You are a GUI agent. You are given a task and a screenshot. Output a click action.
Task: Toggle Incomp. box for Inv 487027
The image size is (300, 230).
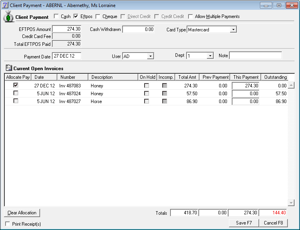click(165, 101)
